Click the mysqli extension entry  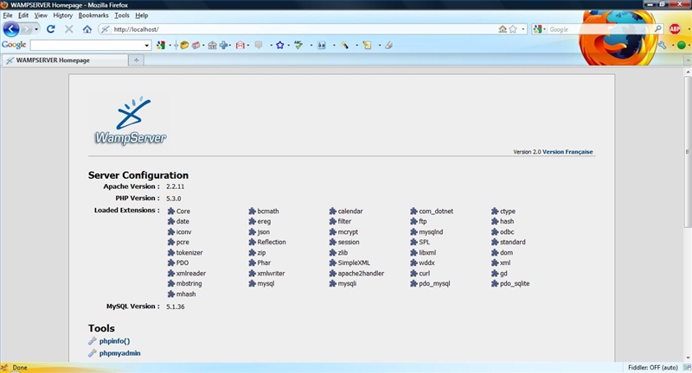(343, 283)
